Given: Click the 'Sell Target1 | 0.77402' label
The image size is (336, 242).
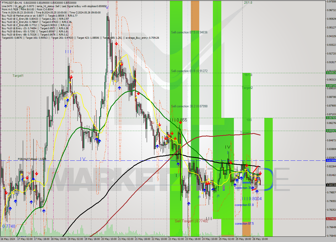Looking at the screenshot, I should tap(191, 221).
